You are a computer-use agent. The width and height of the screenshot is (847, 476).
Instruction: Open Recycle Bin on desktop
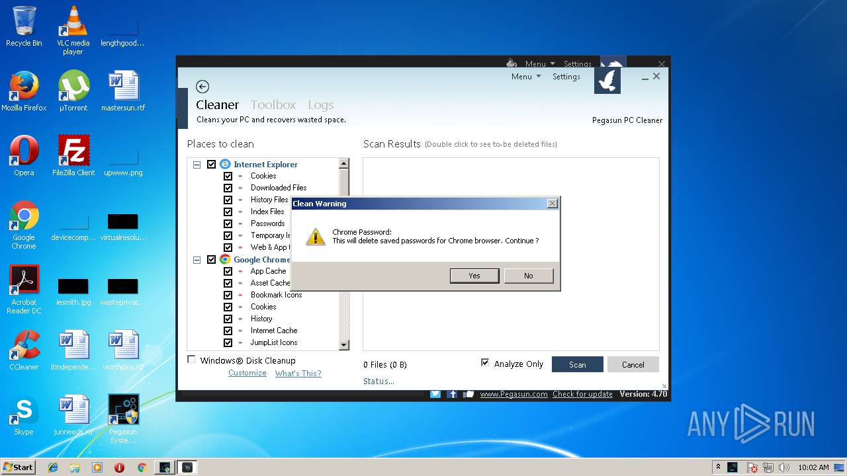(x=24, y=26)
